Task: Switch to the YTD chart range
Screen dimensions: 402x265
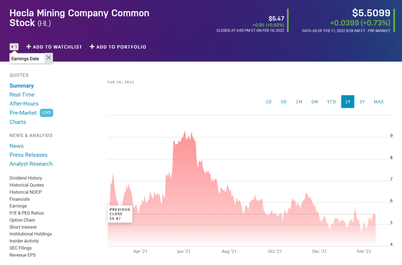Action: pyautogui.click(x=331, y=101)
